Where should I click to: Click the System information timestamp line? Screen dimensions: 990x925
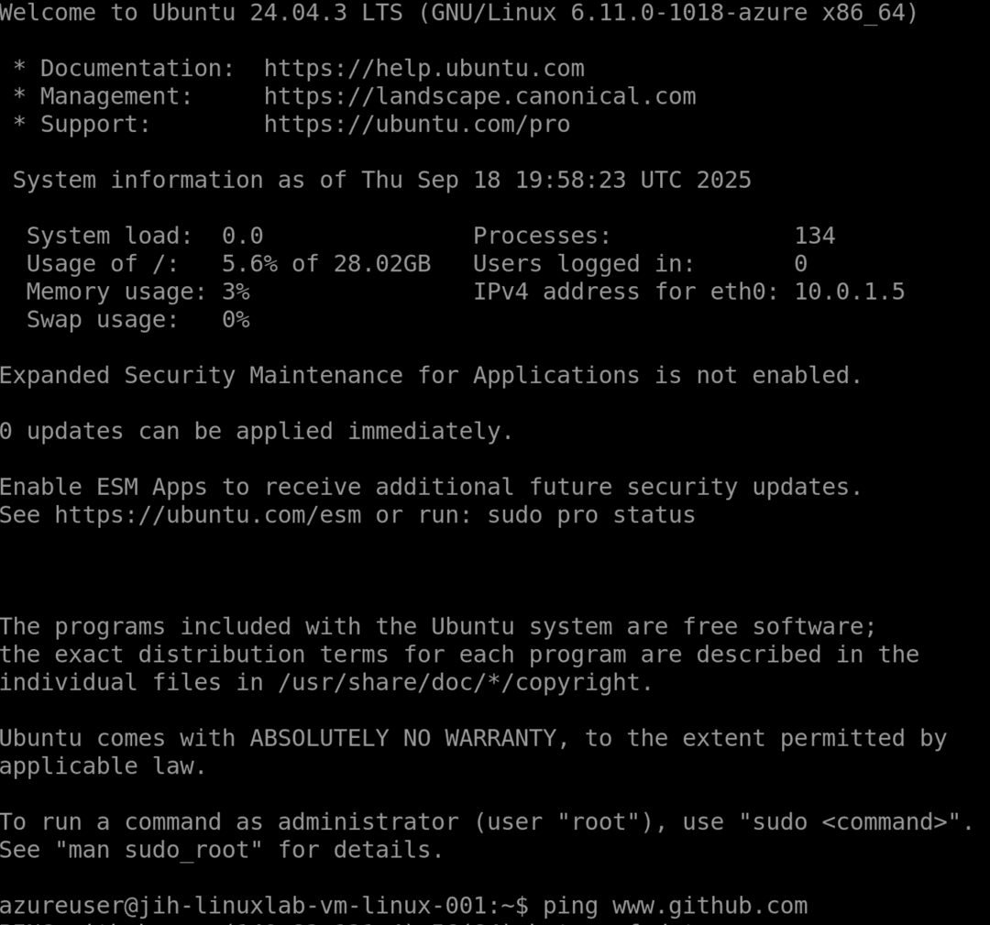(381, 180)
